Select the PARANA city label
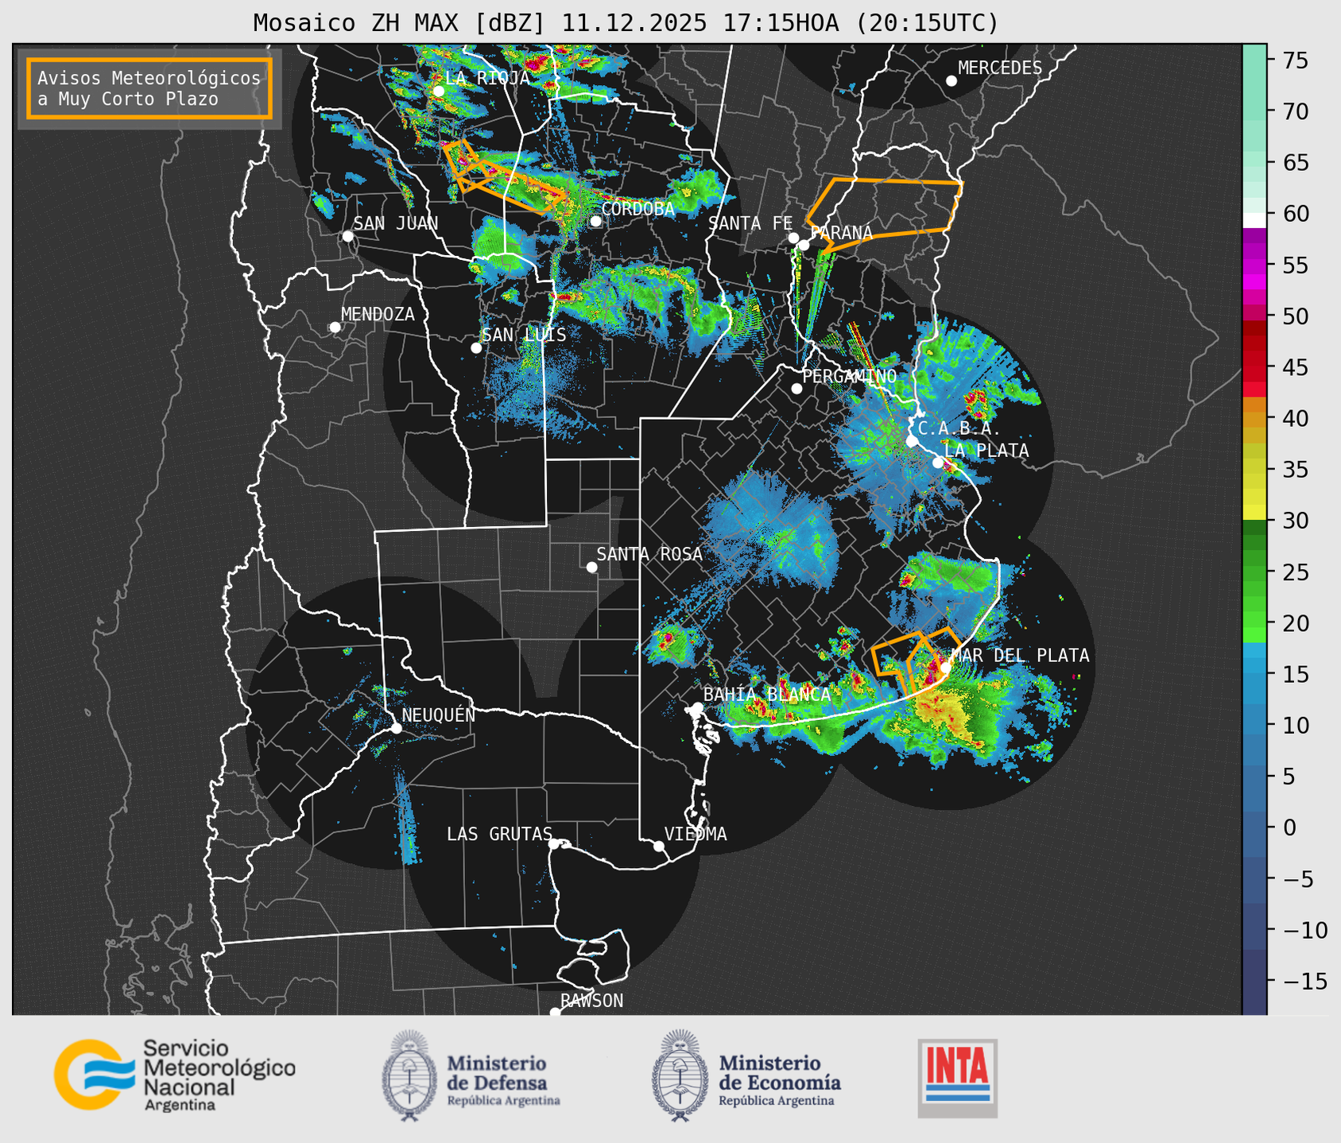 coord(841,232)
